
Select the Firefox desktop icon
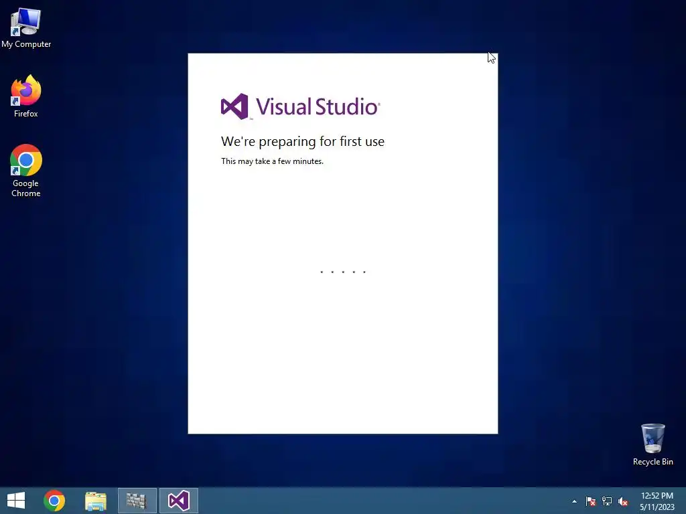point(26,96)
